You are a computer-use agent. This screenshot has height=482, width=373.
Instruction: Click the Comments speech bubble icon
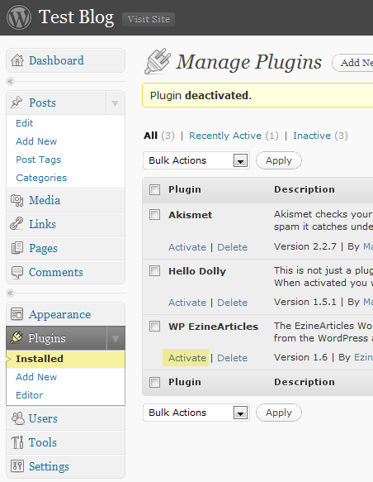17,272
